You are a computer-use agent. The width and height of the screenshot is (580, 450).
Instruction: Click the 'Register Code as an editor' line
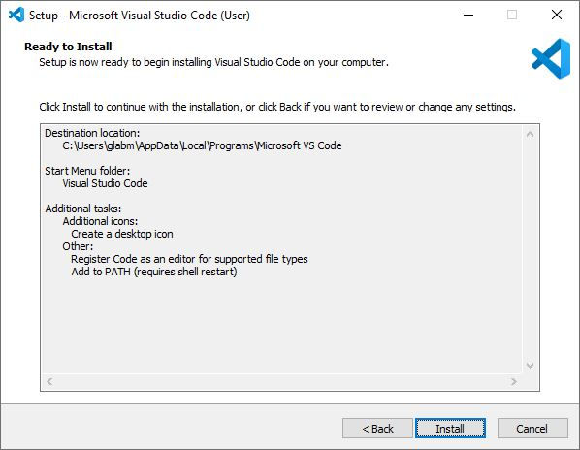pyautogui.click(x=189, y=259)
